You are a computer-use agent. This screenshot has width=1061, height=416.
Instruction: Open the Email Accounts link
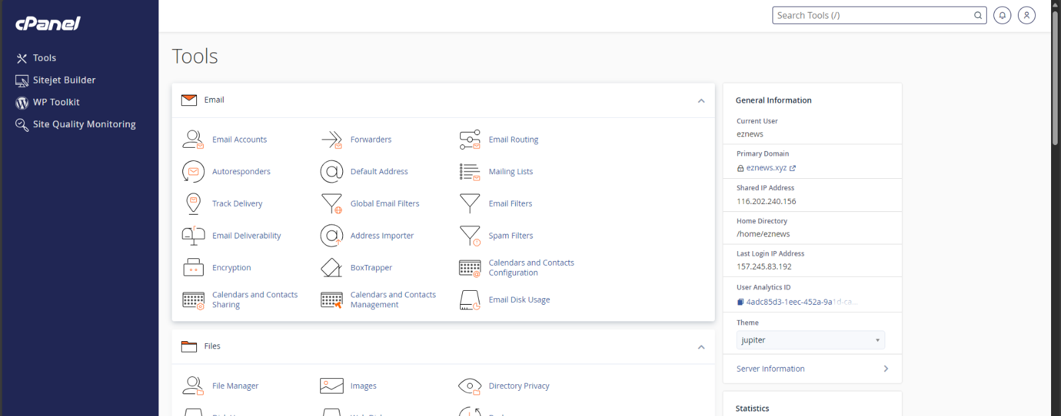pos(239,140)
